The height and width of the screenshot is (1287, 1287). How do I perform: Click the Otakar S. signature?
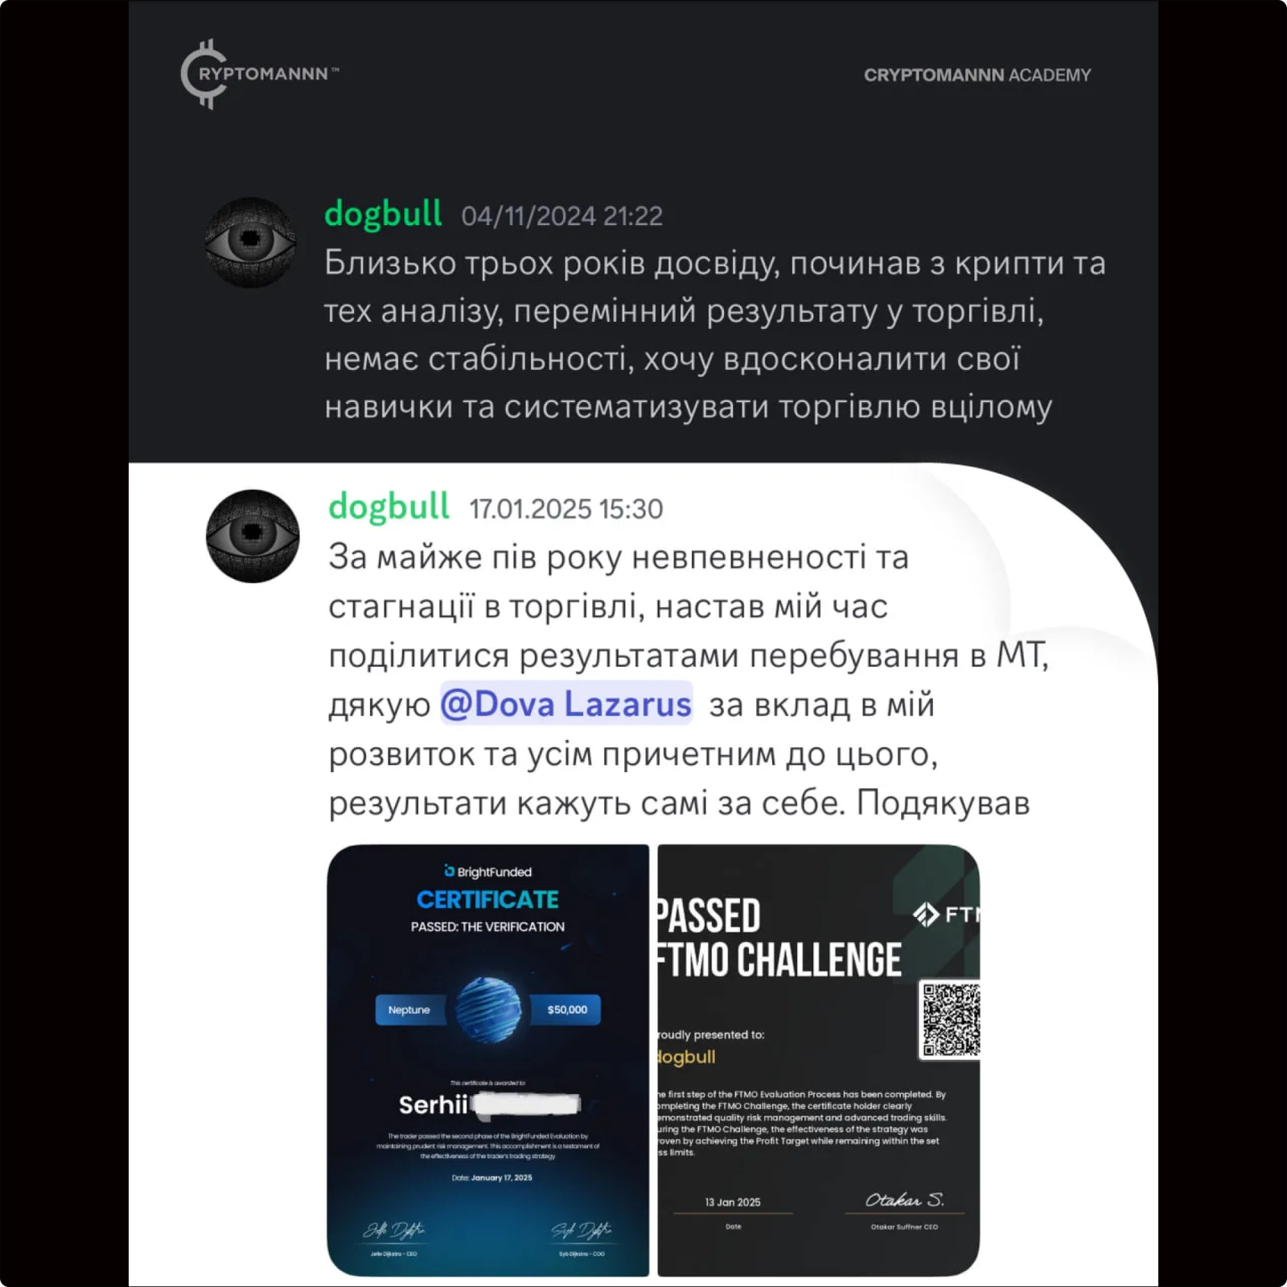(x=905, y=1200)
